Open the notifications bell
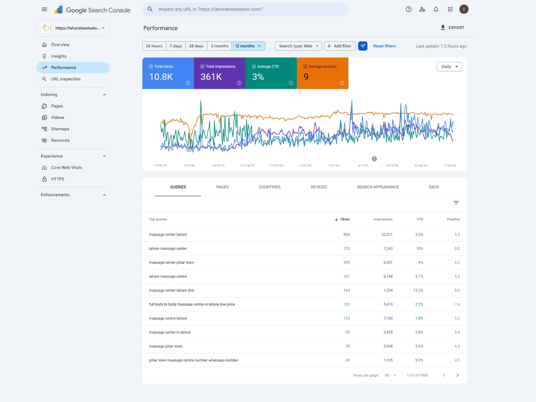Viewport: 536px width, 402px height. point(436,9)
